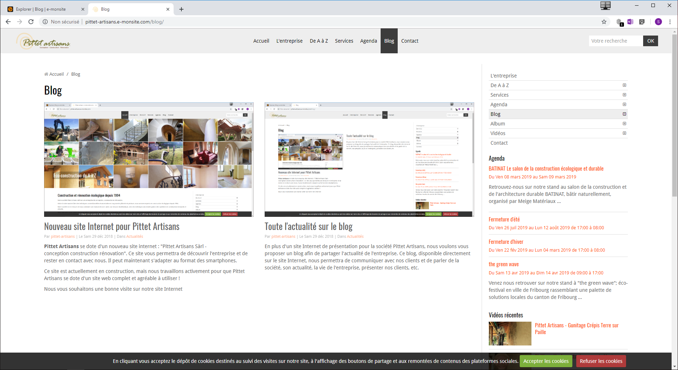Screen dimensions: 678x370
Task: Click the Vidéos récentes heading
Action: tap(506, 315)
